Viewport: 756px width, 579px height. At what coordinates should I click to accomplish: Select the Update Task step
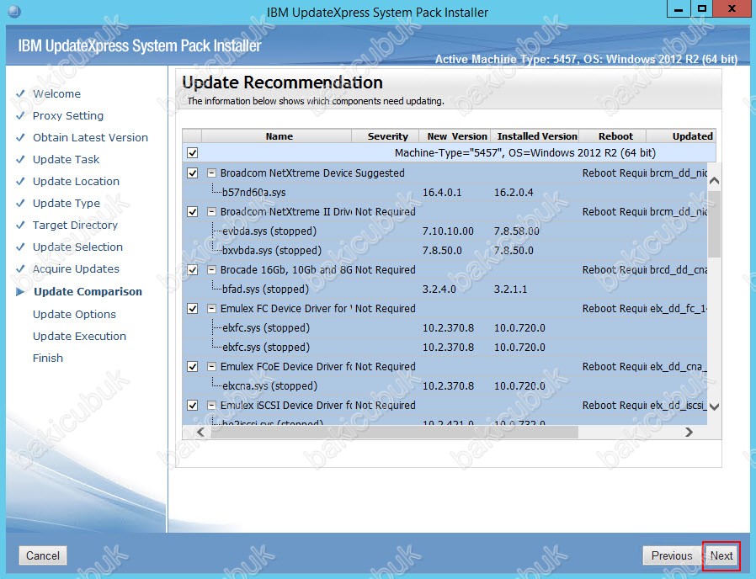(66, 159)
